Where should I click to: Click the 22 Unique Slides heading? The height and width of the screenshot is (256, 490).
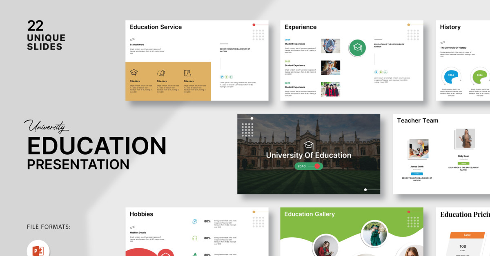46,35
